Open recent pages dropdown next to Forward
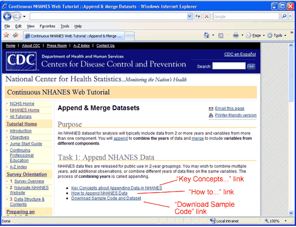The width and height of the screenshot is (296, 227). click(24, 17)
